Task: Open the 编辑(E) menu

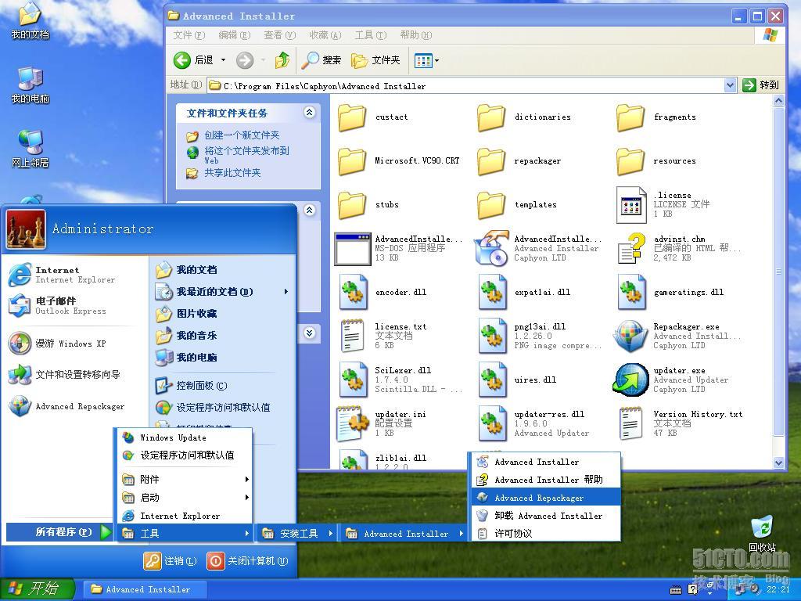Action: click(x=235, y=35)
